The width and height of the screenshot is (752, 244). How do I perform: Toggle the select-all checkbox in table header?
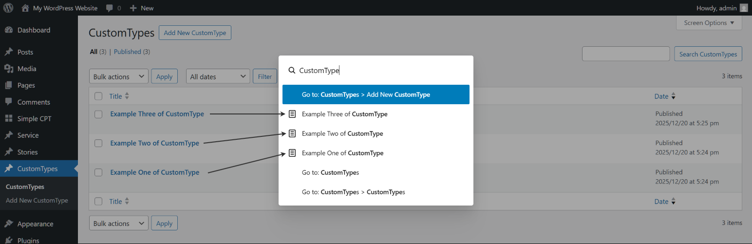tap(98, 96)
